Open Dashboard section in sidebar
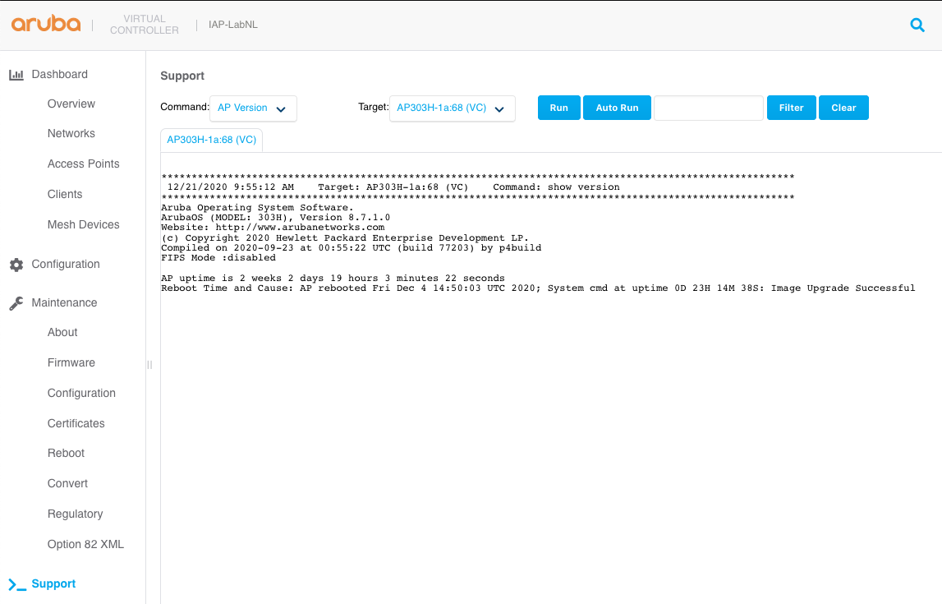Viewport: 942px width, 604px height. click(59, 74)
